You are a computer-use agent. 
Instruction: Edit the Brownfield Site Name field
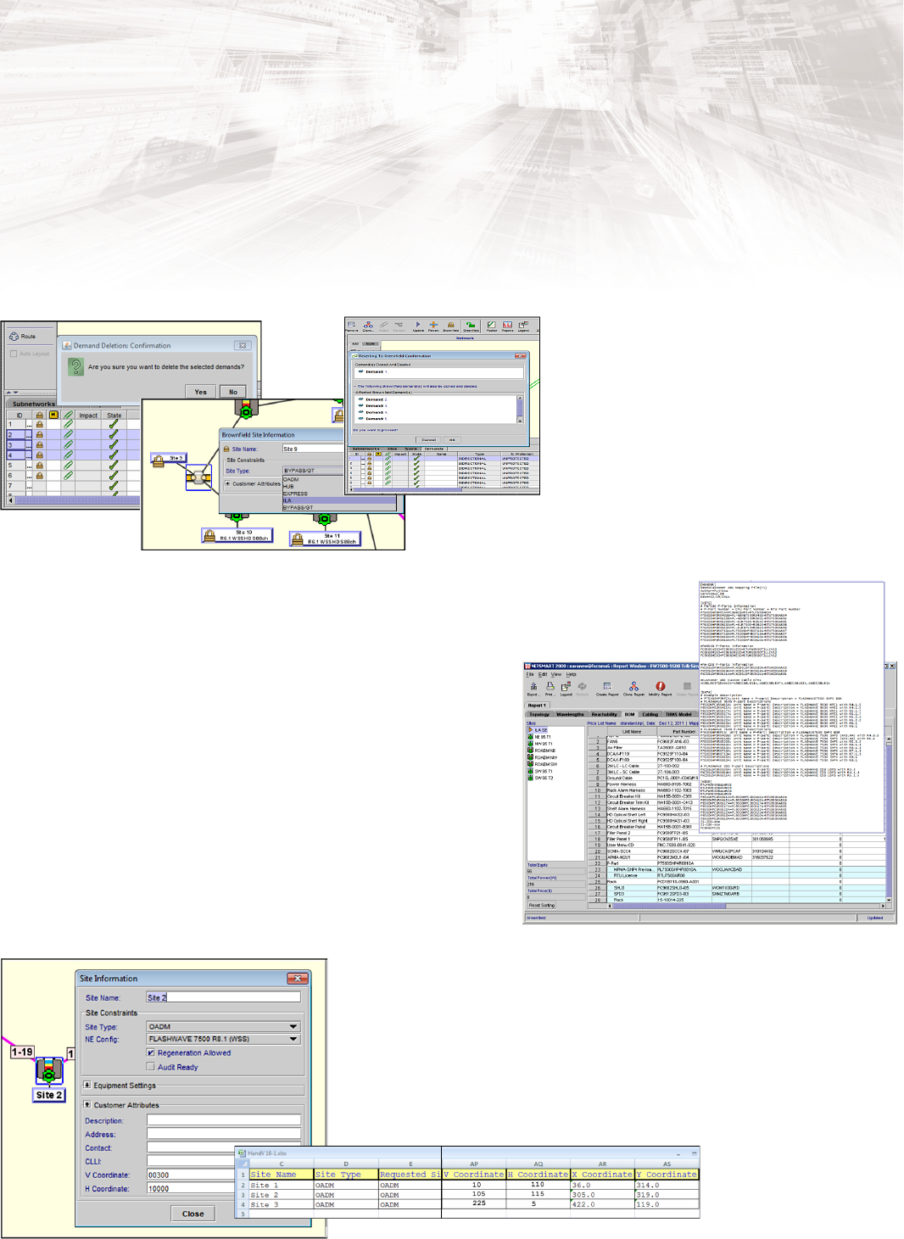coord(313,449)
